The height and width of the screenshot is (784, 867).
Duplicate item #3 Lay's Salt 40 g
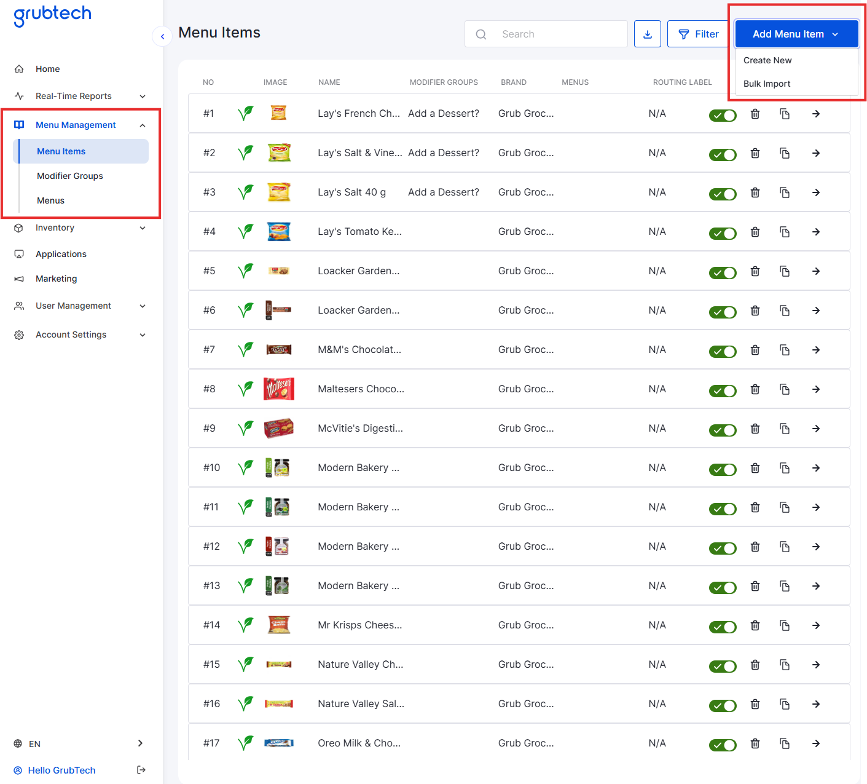[x=784, y=192]
